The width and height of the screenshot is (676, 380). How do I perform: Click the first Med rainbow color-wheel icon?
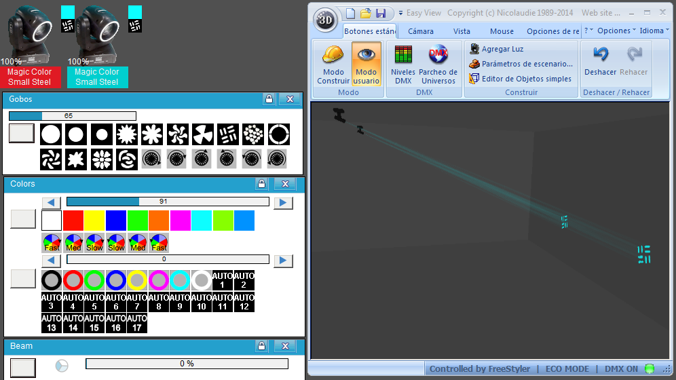coord(73,243)
